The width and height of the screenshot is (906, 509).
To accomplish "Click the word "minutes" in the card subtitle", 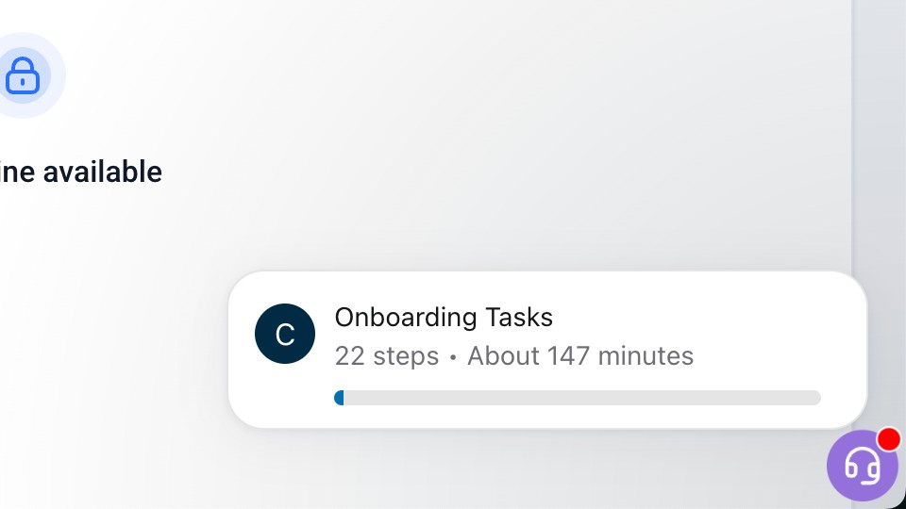I will [x=646, y=356].
